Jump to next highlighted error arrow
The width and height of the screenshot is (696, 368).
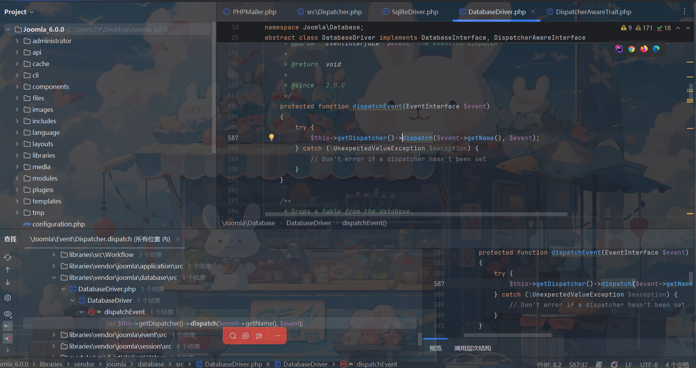[x=688, y=28]
